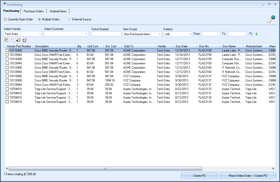Sort by the Manufacturer column header
This screenshot has height=182, width=280.
(x=255, y=46)
